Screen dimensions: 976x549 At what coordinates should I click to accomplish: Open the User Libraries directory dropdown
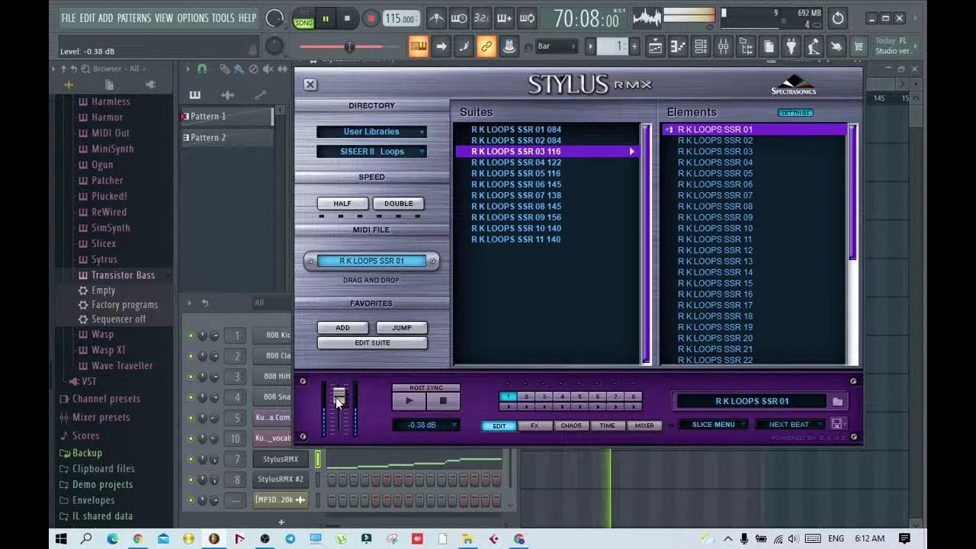click(371, 132)
